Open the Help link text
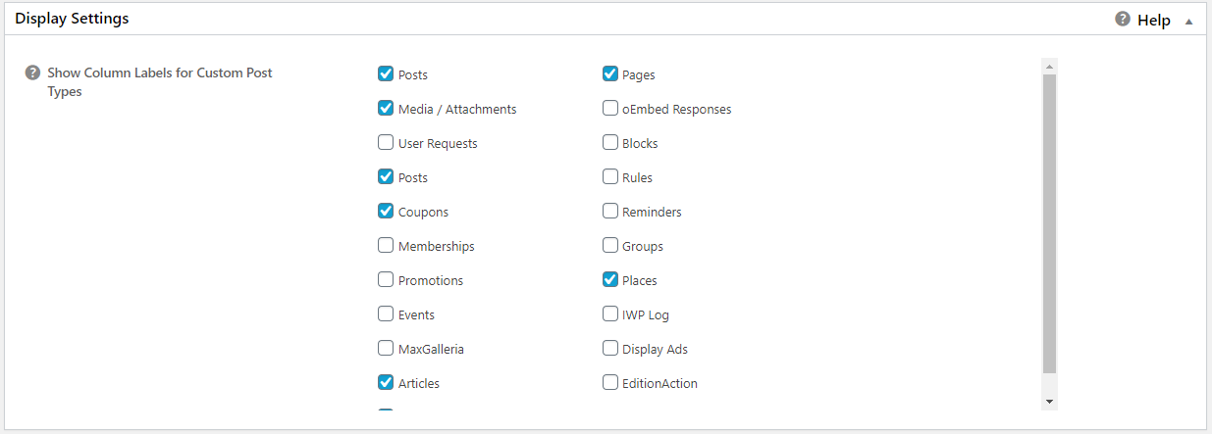The height and width of the screenshot is (434, 1212). 1154,20
